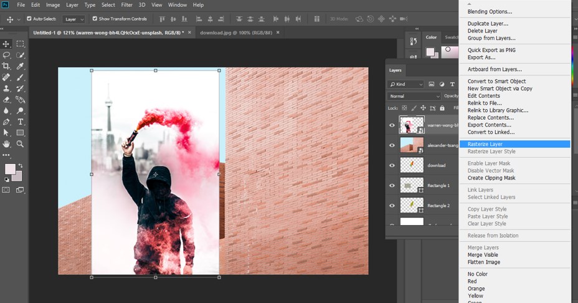Viewport: 578px width, 303px height.
Task: Toggle Show Transform Controls checkbox
Action: click(x=95, y=19)
